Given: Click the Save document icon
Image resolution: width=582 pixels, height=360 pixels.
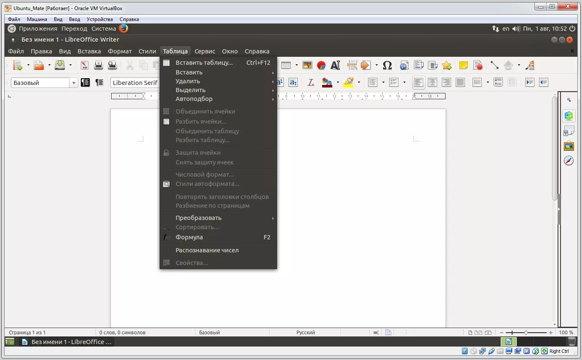Looking at the screenshot, I should click(x=60, y=65).
